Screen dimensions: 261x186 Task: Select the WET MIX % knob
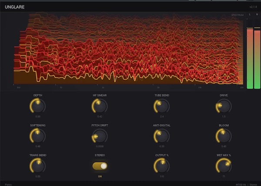coord(224,166)
